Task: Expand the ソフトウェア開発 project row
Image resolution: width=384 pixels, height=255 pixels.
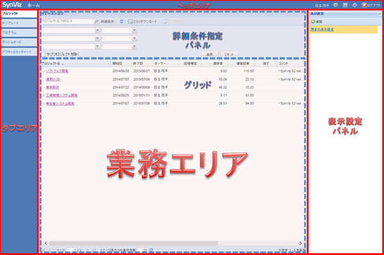Action: pyautogui.click(x=44, y=71)
